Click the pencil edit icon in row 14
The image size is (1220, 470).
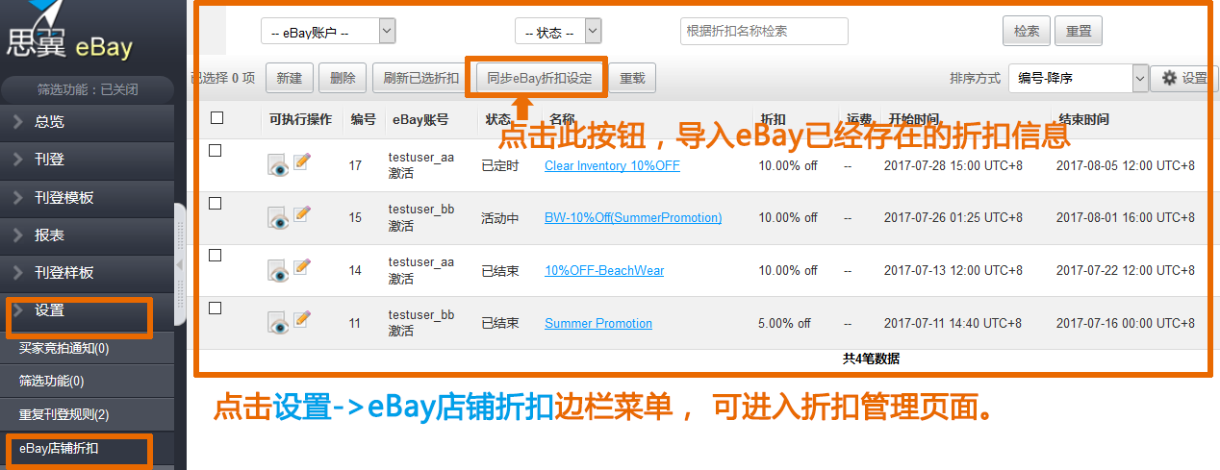click(302, 266)
